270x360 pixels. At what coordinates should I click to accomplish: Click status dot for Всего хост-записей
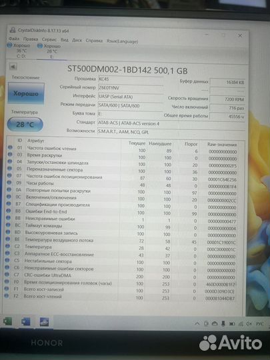(x=7, y=289)
